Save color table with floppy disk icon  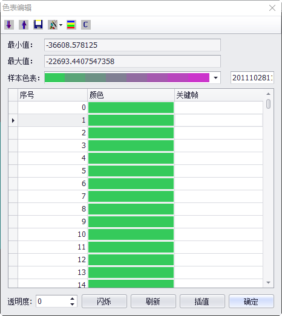[38, 25]
